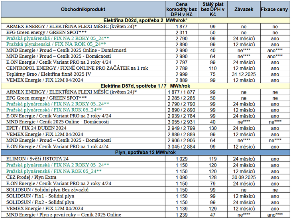
Task: Click the 'Fixace ceny' column header
Action: [274, 9]
